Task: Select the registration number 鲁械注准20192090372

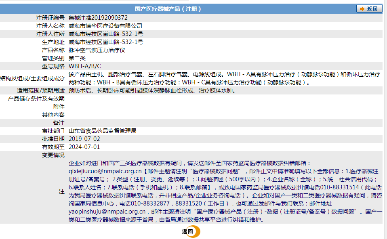Action: pos(98,17)
